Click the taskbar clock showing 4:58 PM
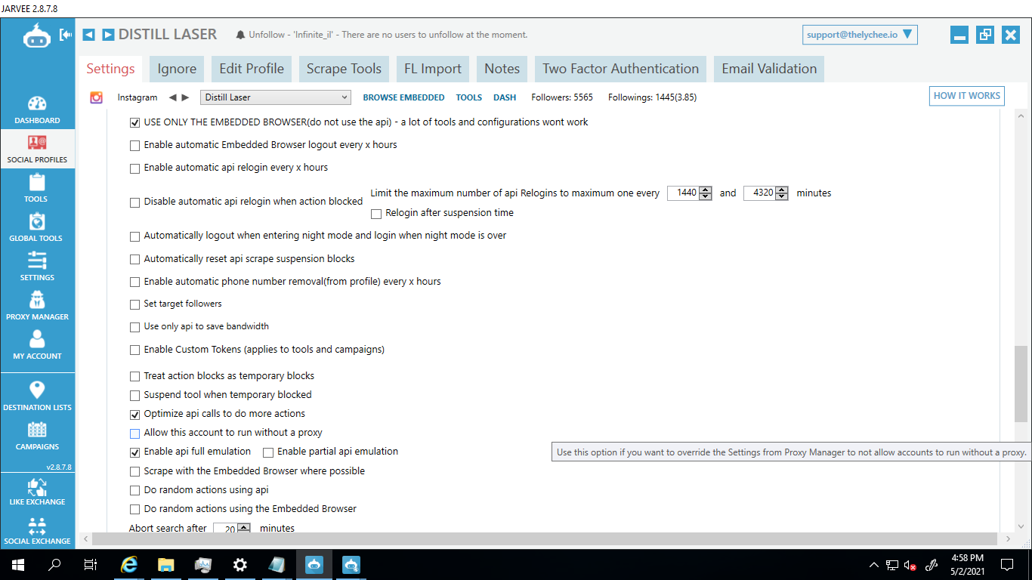1032x580 pixels. pyautogui.click(x=967, y=564)
